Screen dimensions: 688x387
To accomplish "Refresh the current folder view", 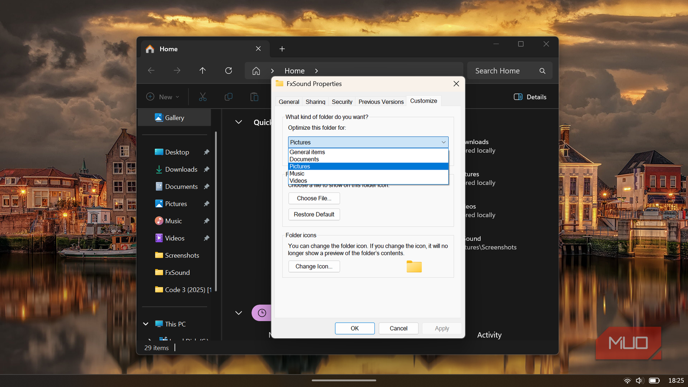I will pyautogui.click(x=228, y=70).
